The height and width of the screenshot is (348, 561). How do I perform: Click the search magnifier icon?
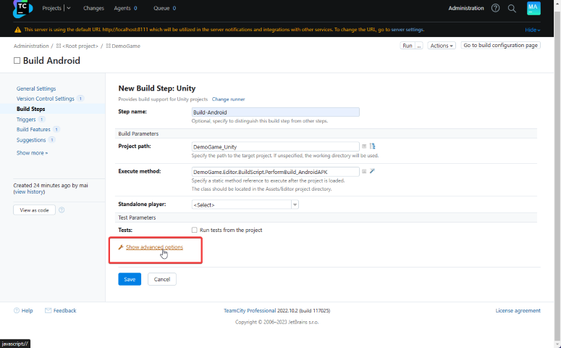click(x=512, y=8)
